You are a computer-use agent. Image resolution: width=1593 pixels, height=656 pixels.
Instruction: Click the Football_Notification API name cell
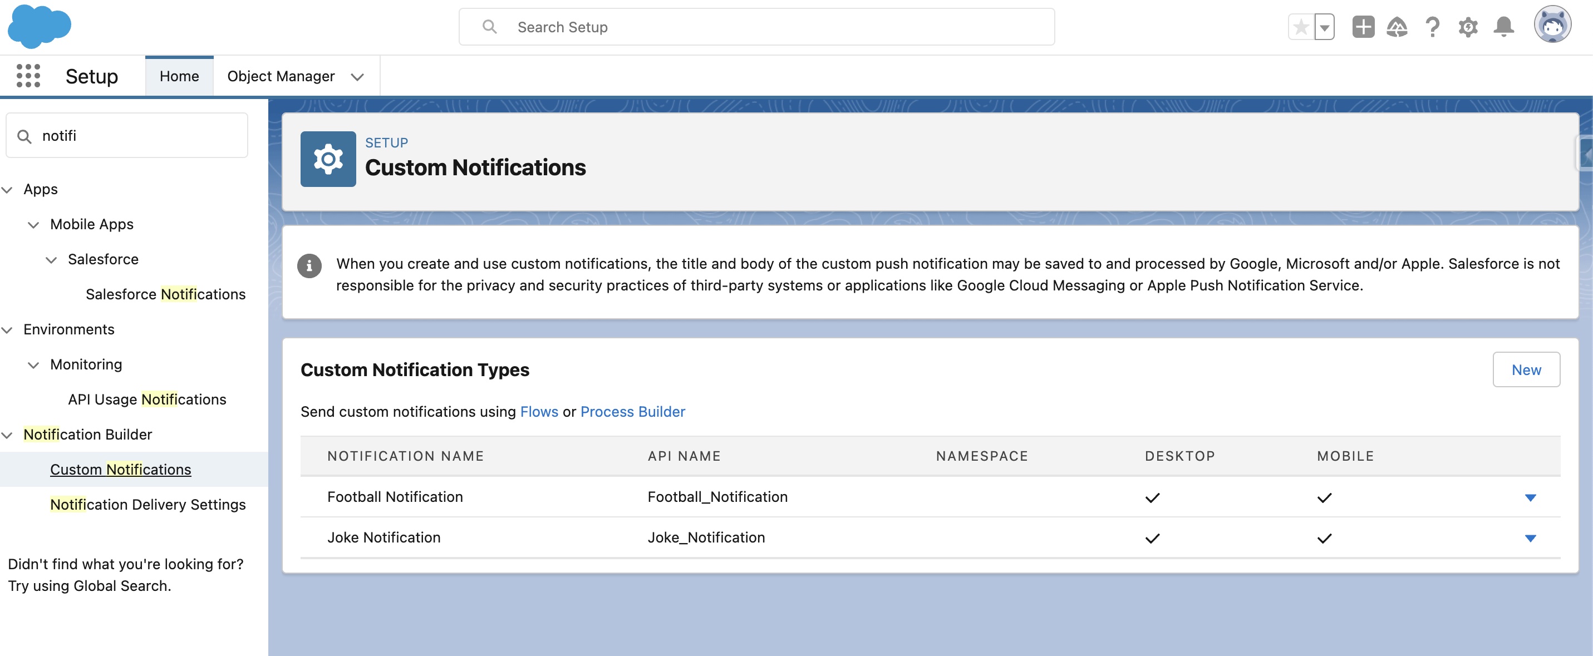pyautogui.click(x=717, y=497)
